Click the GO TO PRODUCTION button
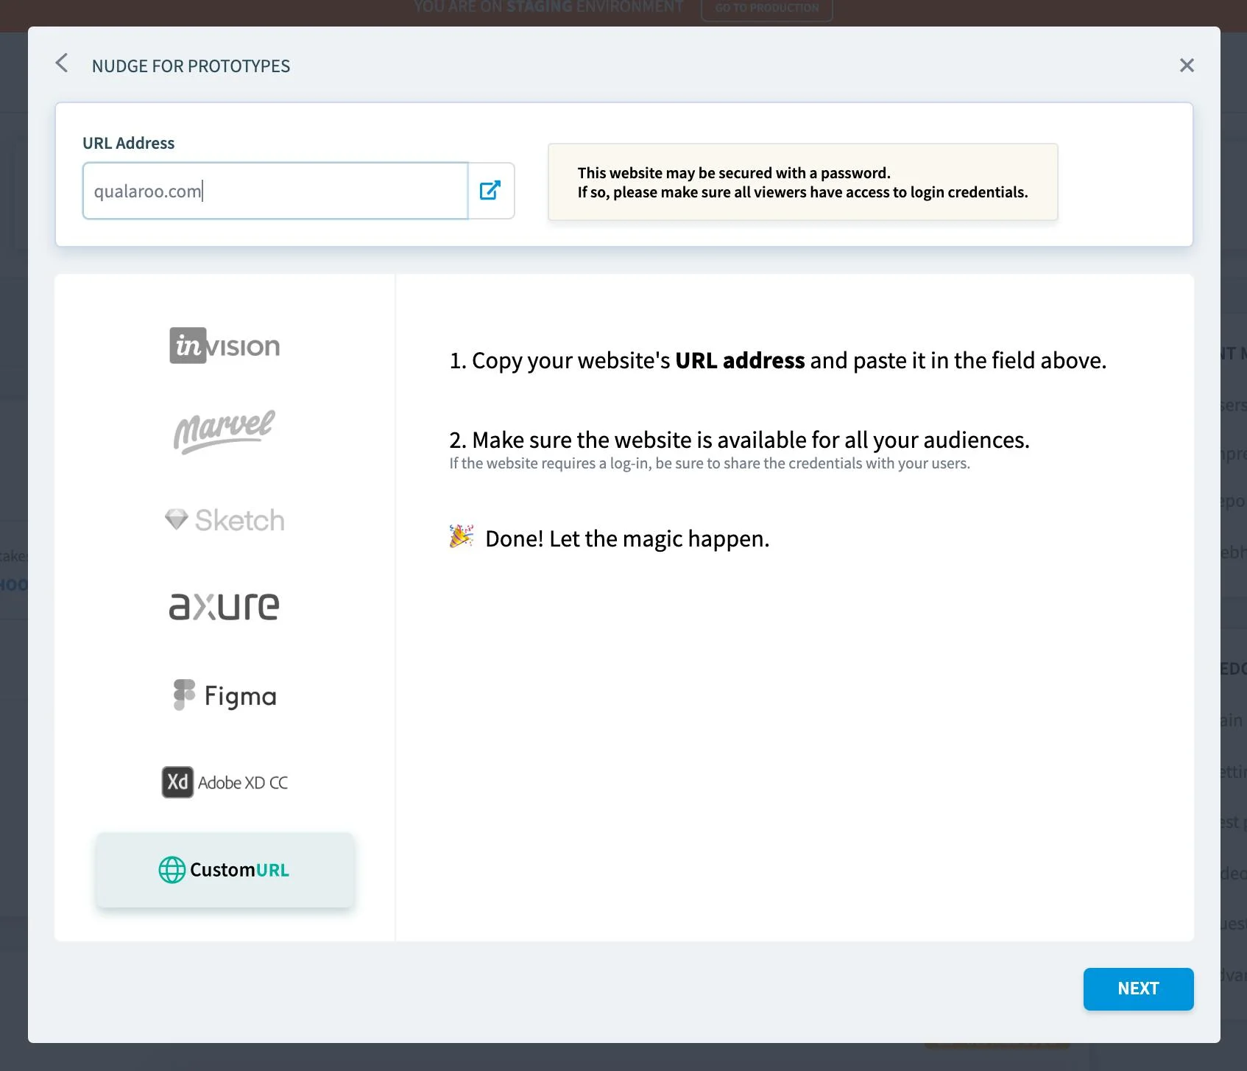The image size is (1247, 1071). (x=766, y=8)
